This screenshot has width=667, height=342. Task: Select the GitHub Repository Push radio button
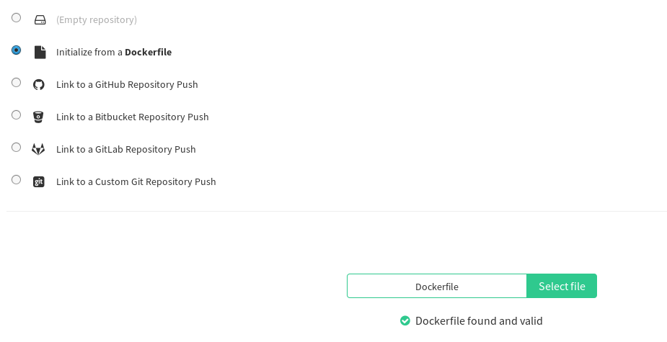(x=16, y=82)
